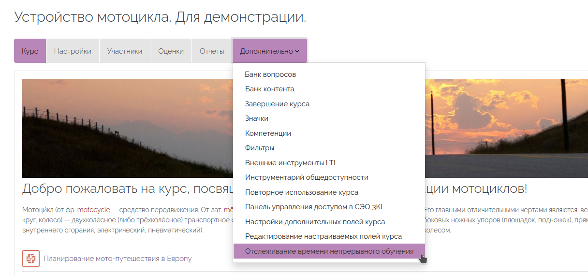Collapse the Дополнительно dropdown menu
Image resolution: width=588 pixels, height=275 pixels.
[x=269, y=51]
